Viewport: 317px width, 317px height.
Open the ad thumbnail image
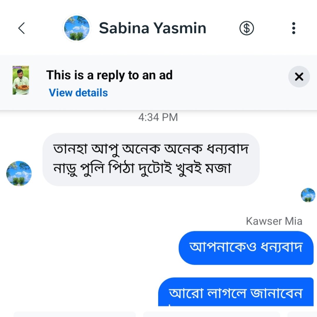pyautogui.click(x=21, y=80)
